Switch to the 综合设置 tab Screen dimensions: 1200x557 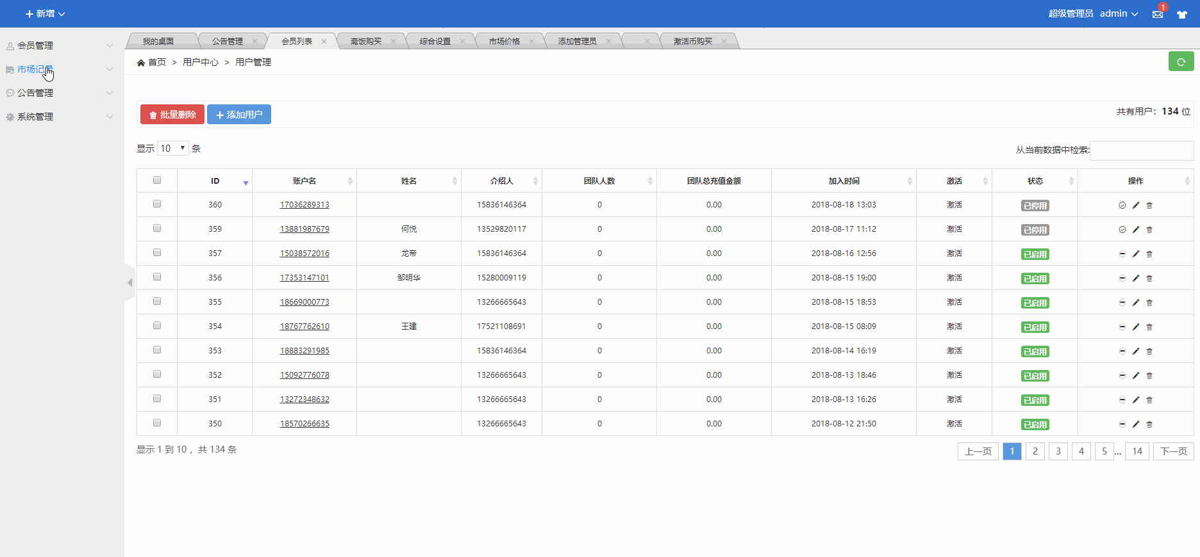pos(435,42)
